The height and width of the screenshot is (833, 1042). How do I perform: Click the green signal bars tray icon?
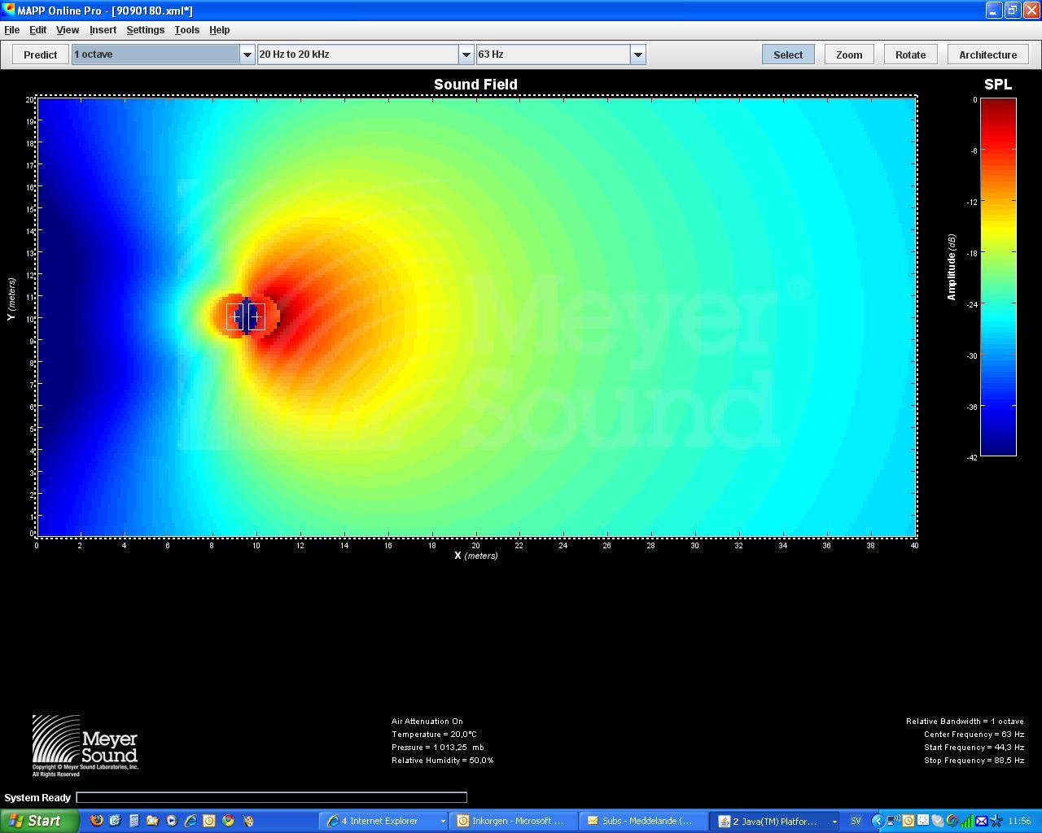[x=967, y=821]
